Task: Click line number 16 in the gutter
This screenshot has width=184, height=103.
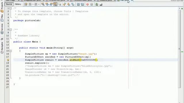Action: click(7, 54)
